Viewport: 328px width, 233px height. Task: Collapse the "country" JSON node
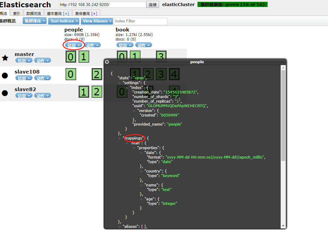141,171
